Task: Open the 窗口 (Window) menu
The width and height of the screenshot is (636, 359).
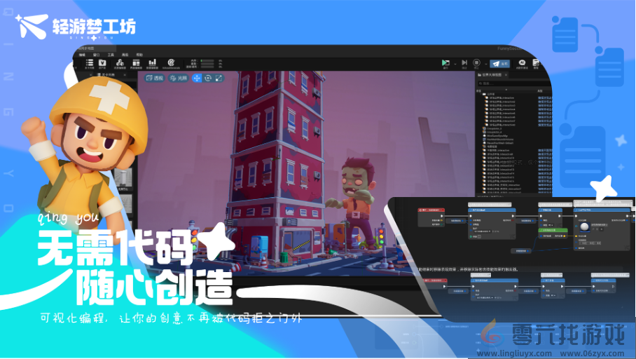Action: coord(96,54)
